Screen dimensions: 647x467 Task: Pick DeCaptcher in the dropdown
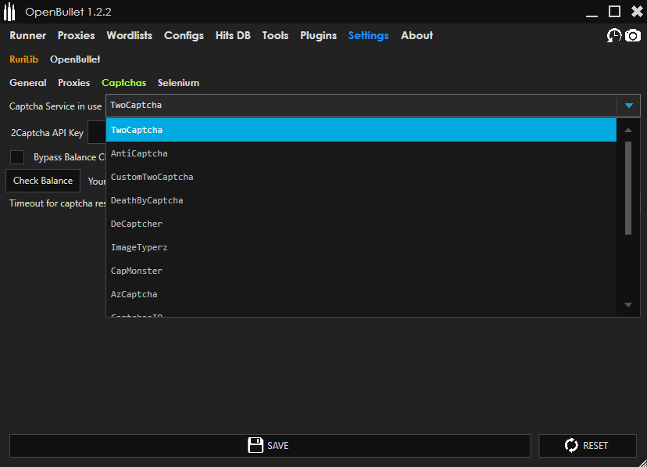(x=361, y=225)
